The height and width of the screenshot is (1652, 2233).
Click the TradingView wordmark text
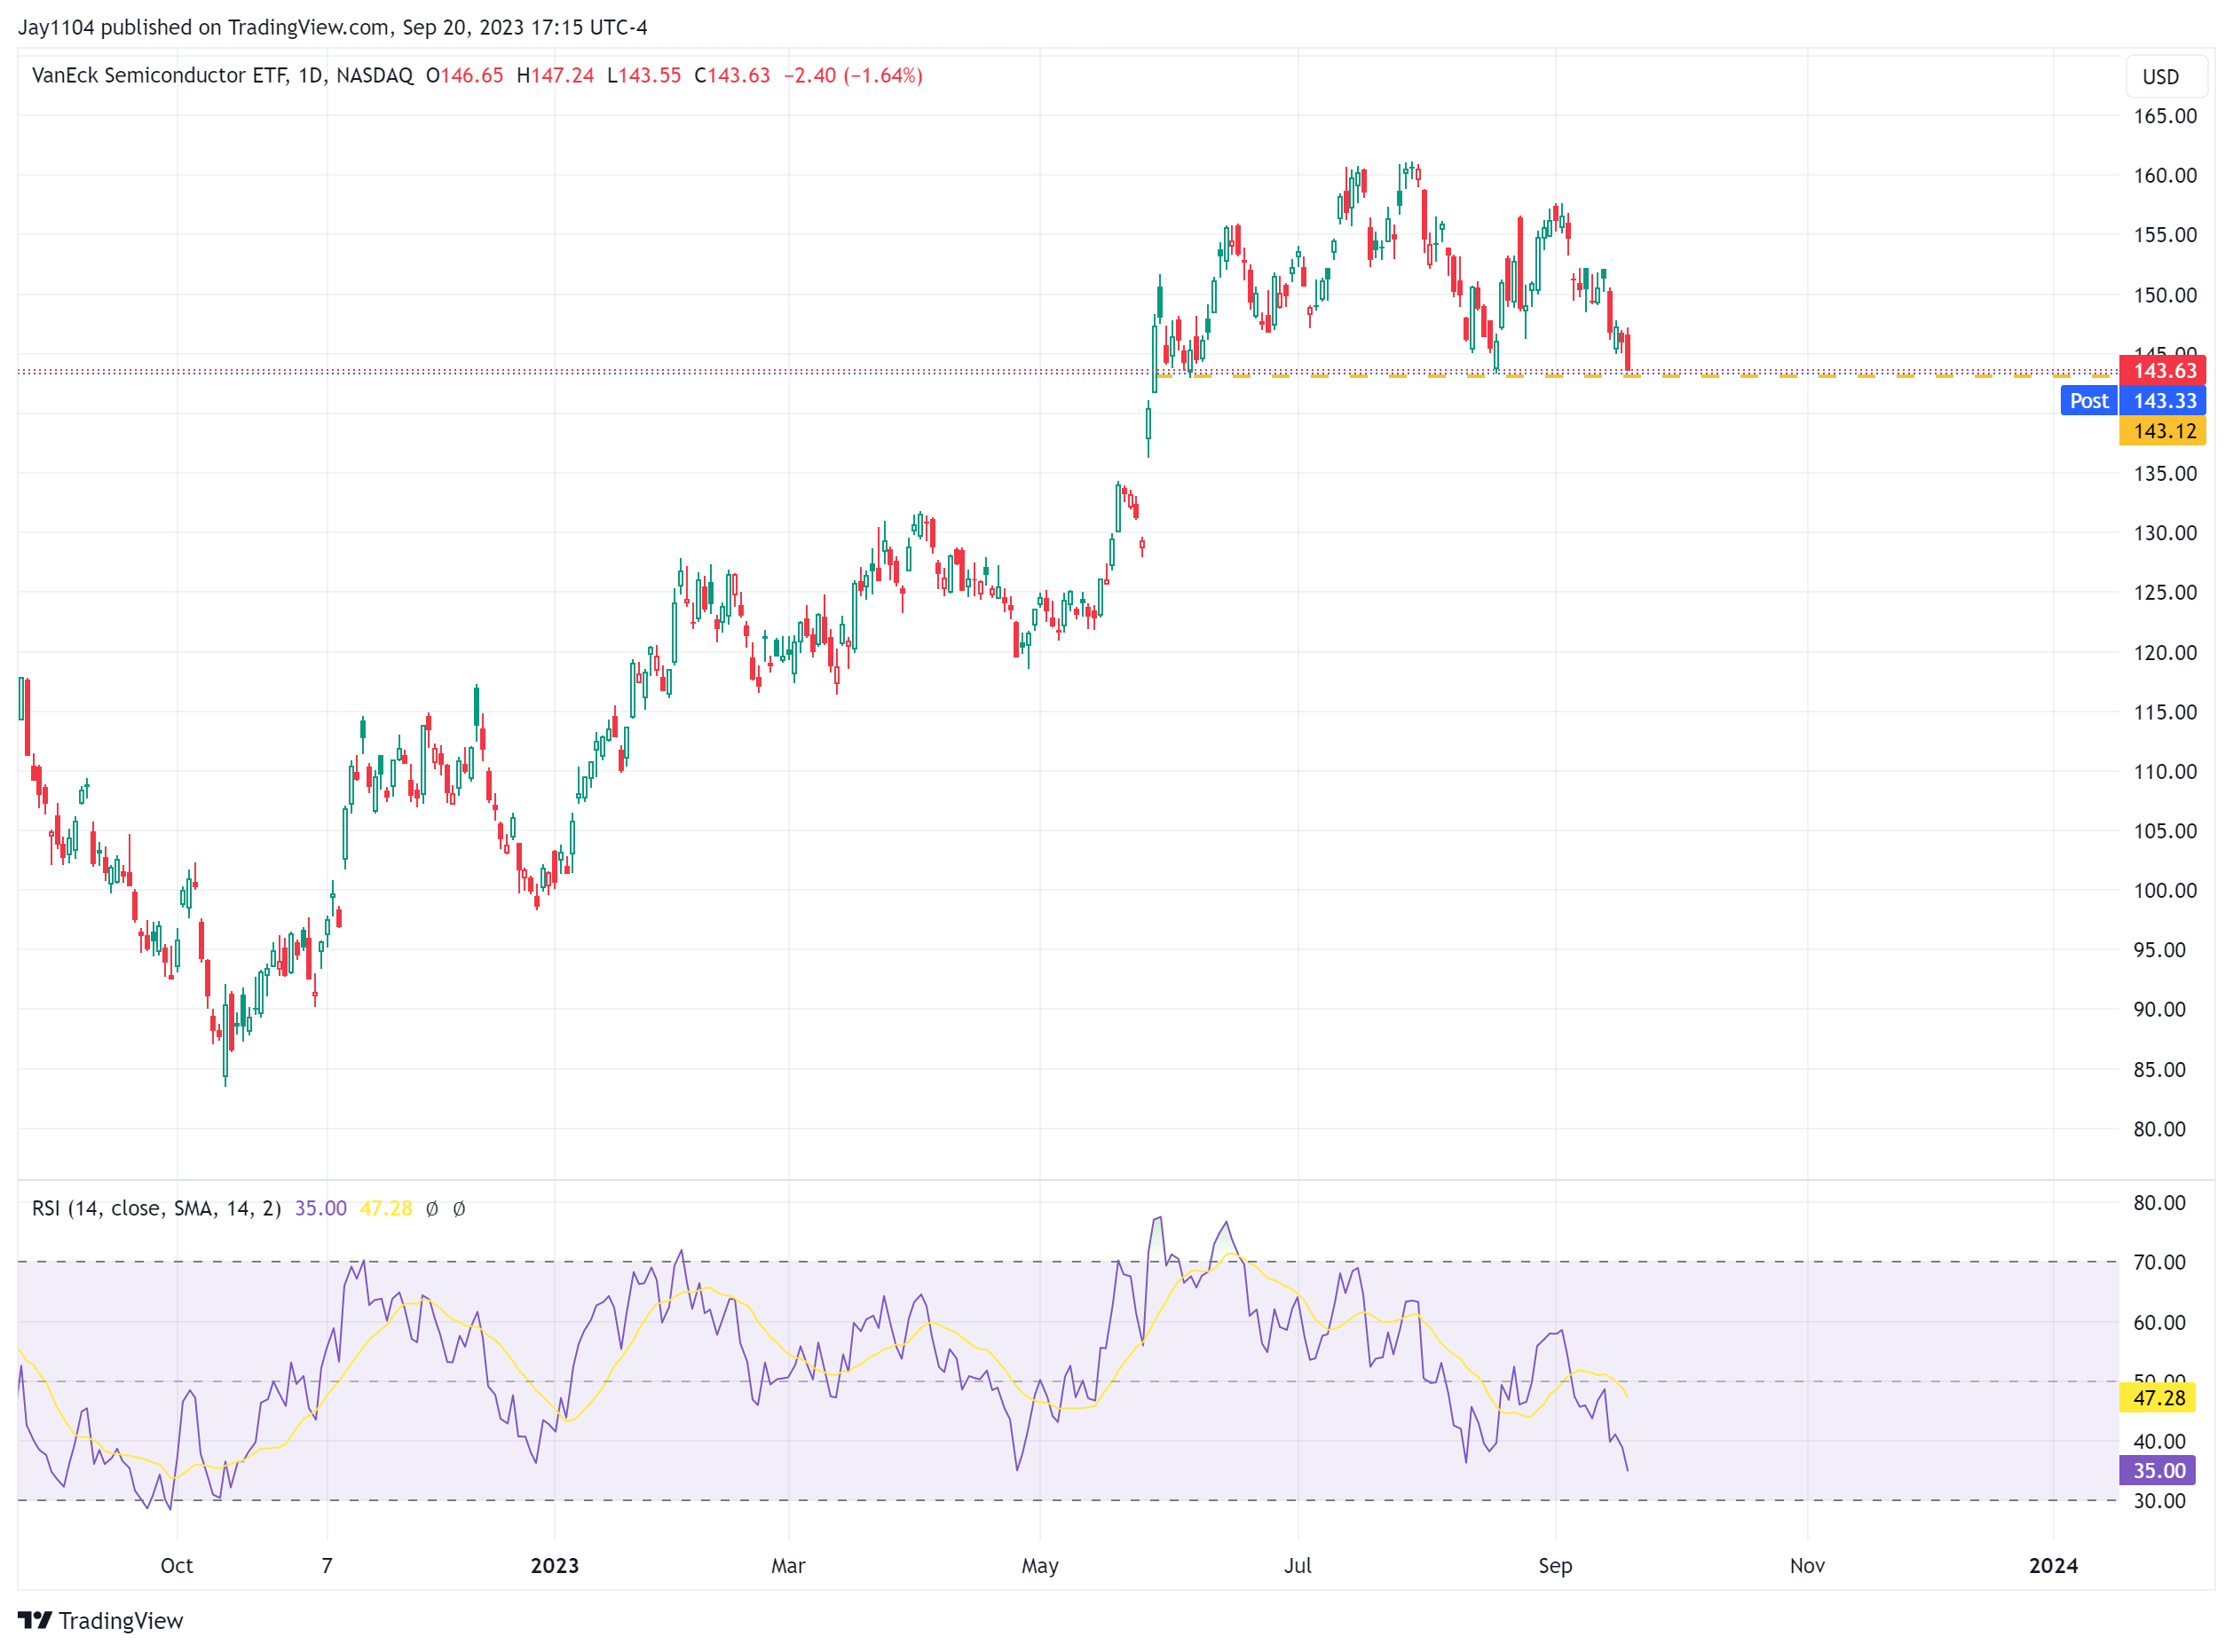click(x=121, y=1620)
